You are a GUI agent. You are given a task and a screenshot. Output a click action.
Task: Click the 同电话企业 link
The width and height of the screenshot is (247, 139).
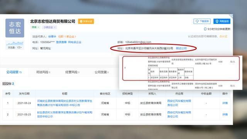[x=74, y=42]
